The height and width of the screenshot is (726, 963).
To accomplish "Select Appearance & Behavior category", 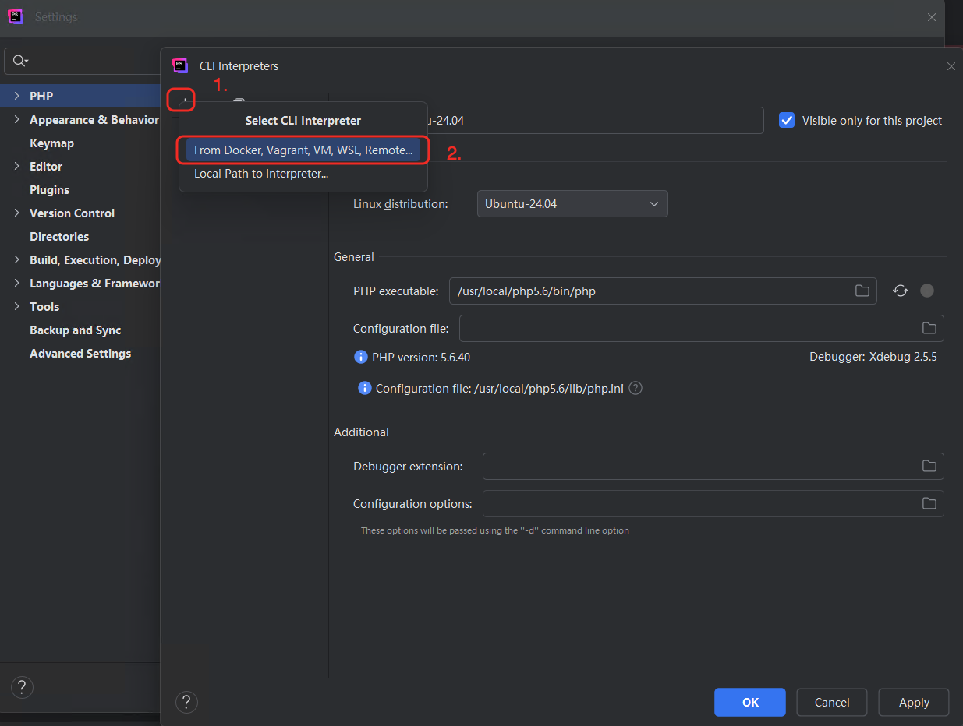I will pyautogui.click(x=94, y=120).
